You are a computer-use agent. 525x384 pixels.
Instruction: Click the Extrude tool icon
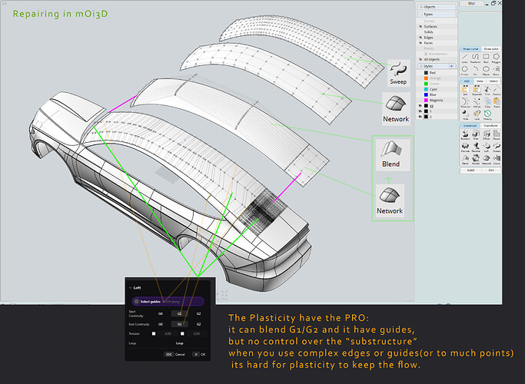tap(465, 147)
